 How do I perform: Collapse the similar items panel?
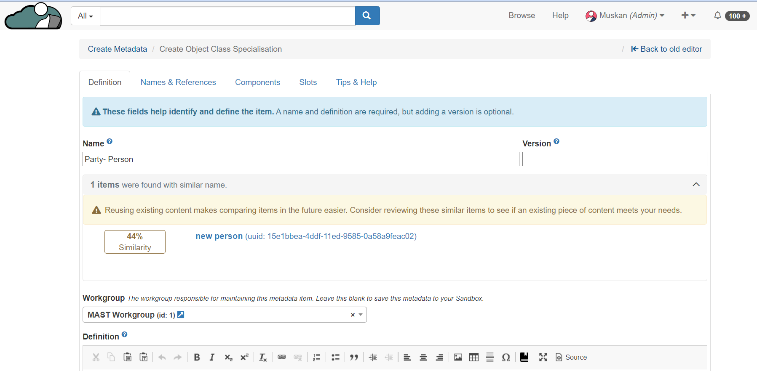pyautogui.click(x=696, y=185)
